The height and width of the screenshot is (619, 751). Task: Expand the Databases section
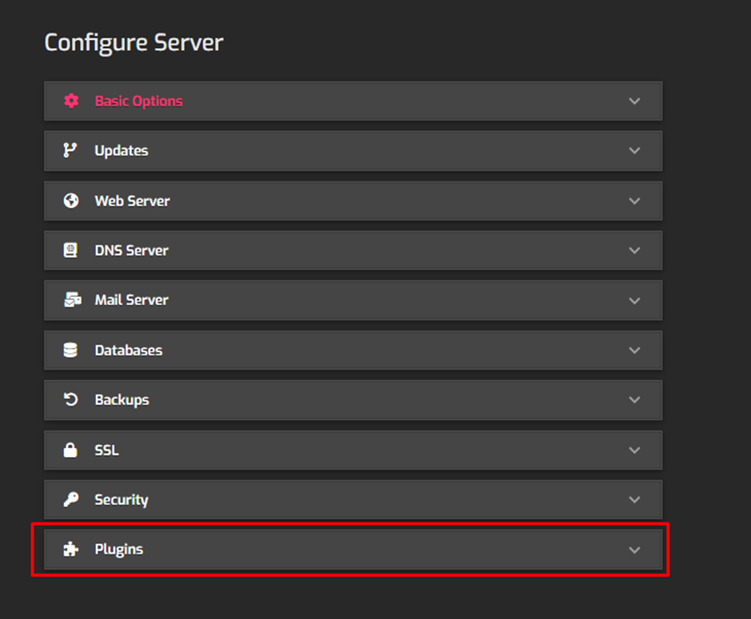pyautogui.click(x=634, y=350)
